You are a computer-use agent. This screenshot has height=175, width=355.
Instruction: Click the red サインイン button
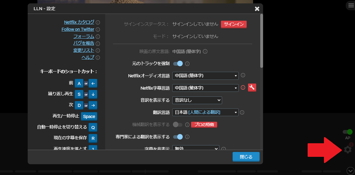[234, 24]
